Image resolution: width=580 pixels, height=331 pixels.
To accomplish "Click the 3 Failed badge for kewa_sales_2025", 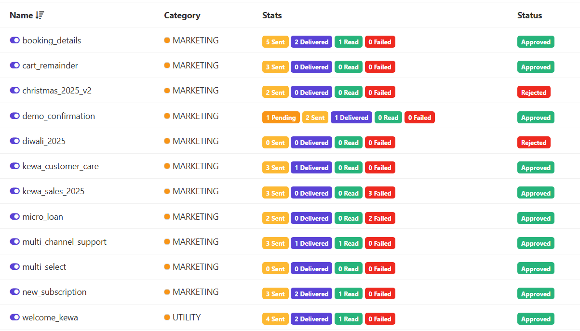I will pos(380,193).
